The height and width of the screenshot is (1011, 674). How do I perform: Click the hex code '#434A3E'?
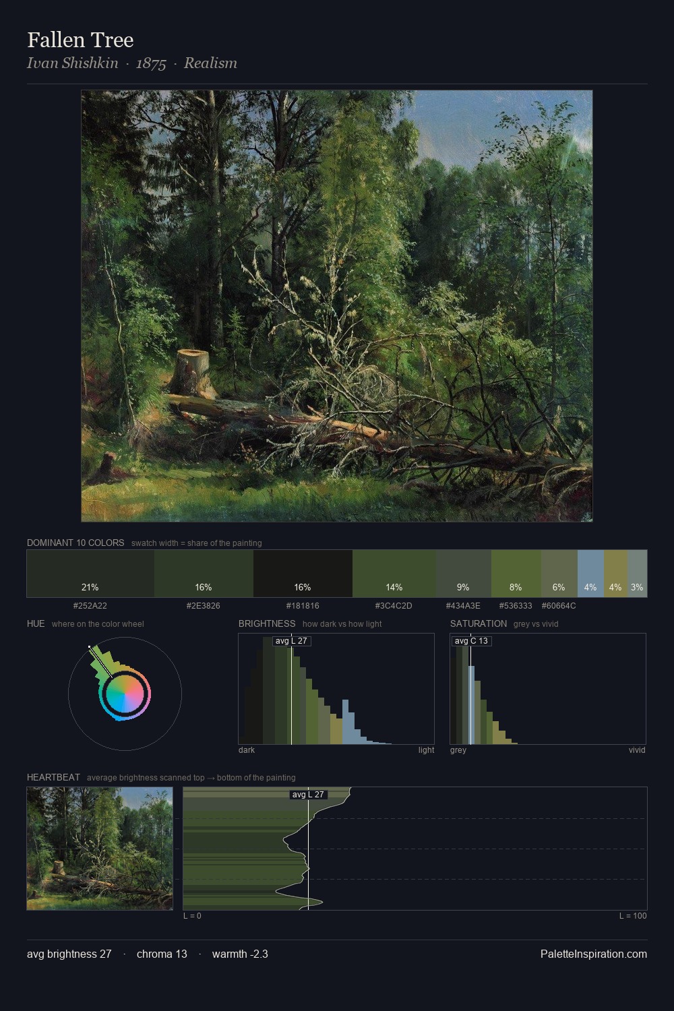(x=463, y=606)
